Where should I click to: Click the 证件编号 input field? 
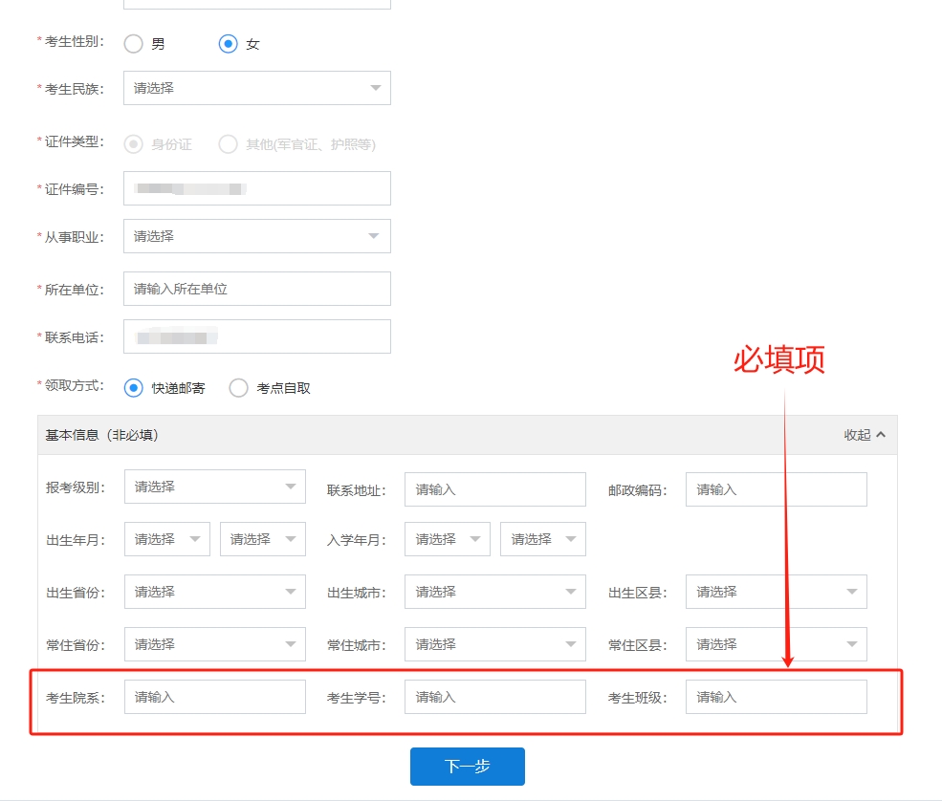256,188
